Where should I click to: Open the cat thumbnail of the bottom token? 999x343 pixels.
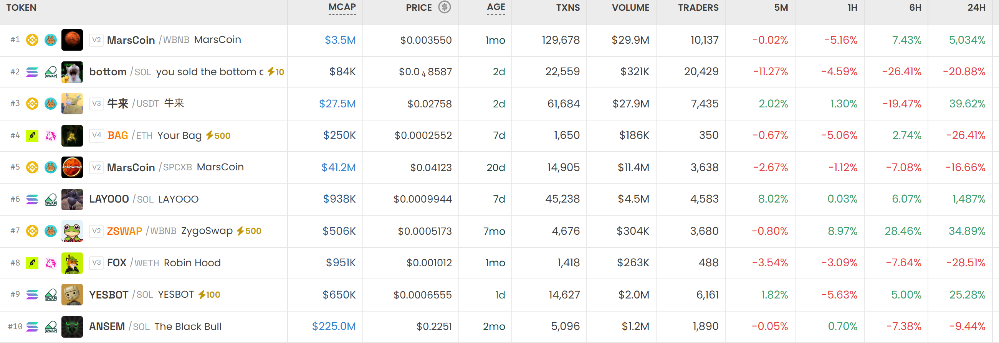tap(72, 72)
